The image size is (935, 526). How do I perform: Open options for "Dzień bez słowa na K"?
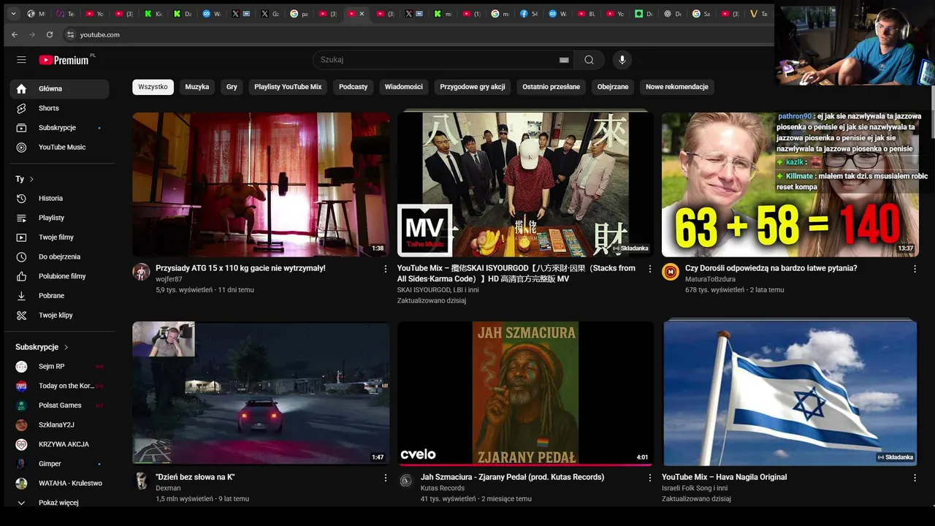pyautogui.click(x=386, y=478)
